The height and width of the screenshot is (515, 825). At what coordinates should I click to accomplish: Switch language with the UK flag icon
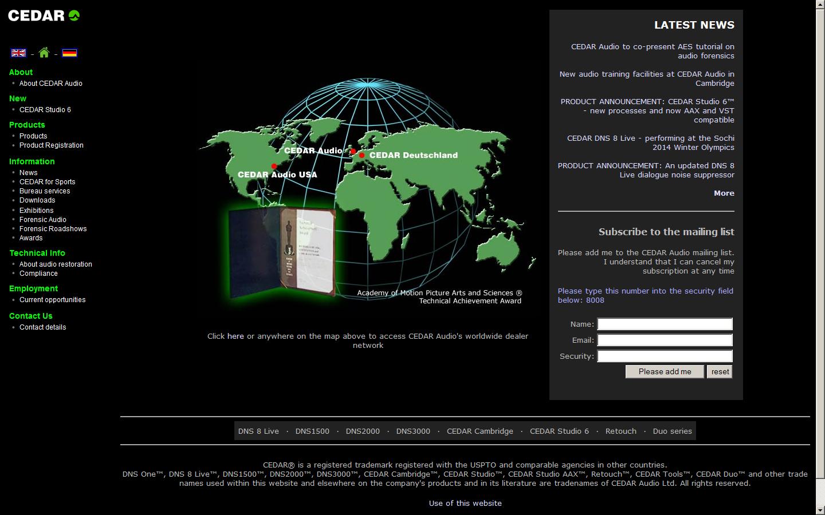click(x=18, y=53)
